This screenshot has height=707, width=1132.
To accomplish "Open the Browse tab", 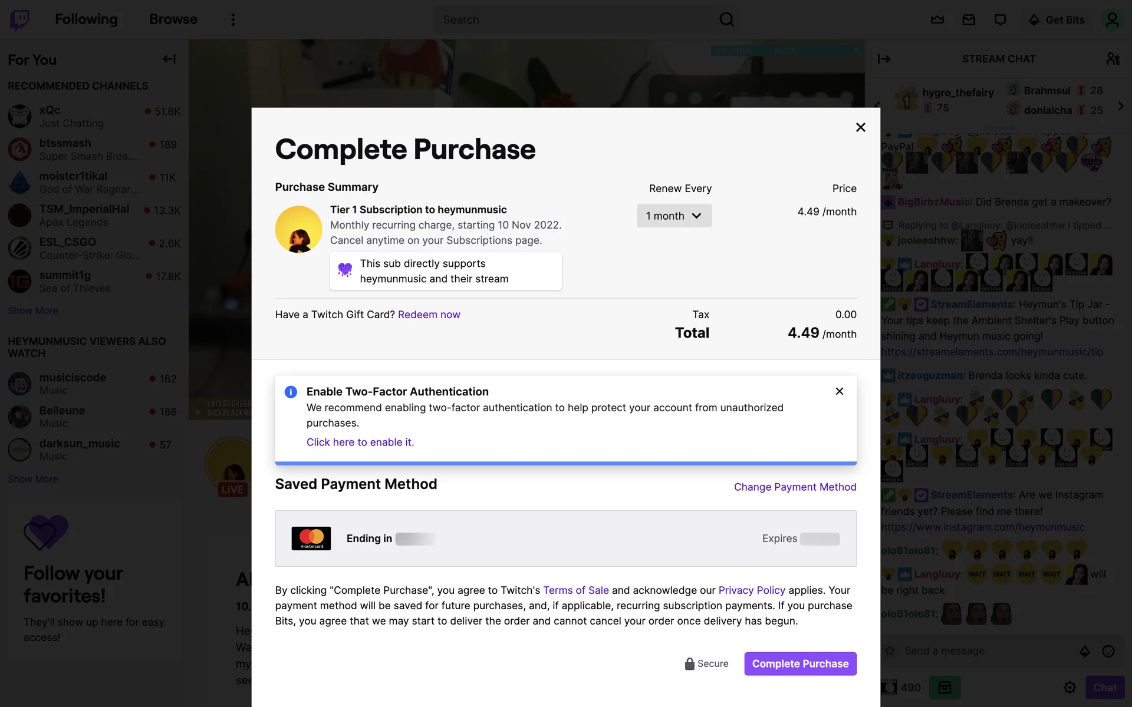I will 173,19.
